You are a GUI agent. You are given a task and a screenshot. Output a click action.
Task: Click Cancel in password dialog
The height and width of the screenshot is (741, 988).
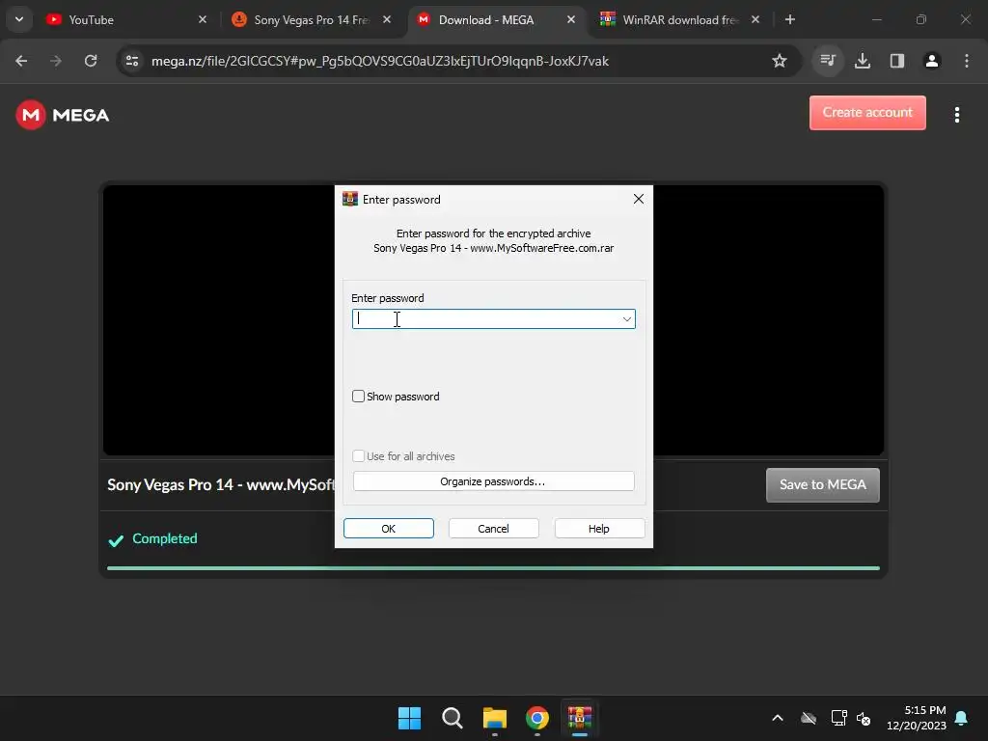(493, 529)
